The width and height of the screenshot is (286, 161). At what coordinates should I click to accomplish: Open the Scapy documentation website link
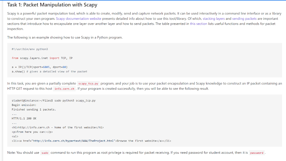point(78,19)
